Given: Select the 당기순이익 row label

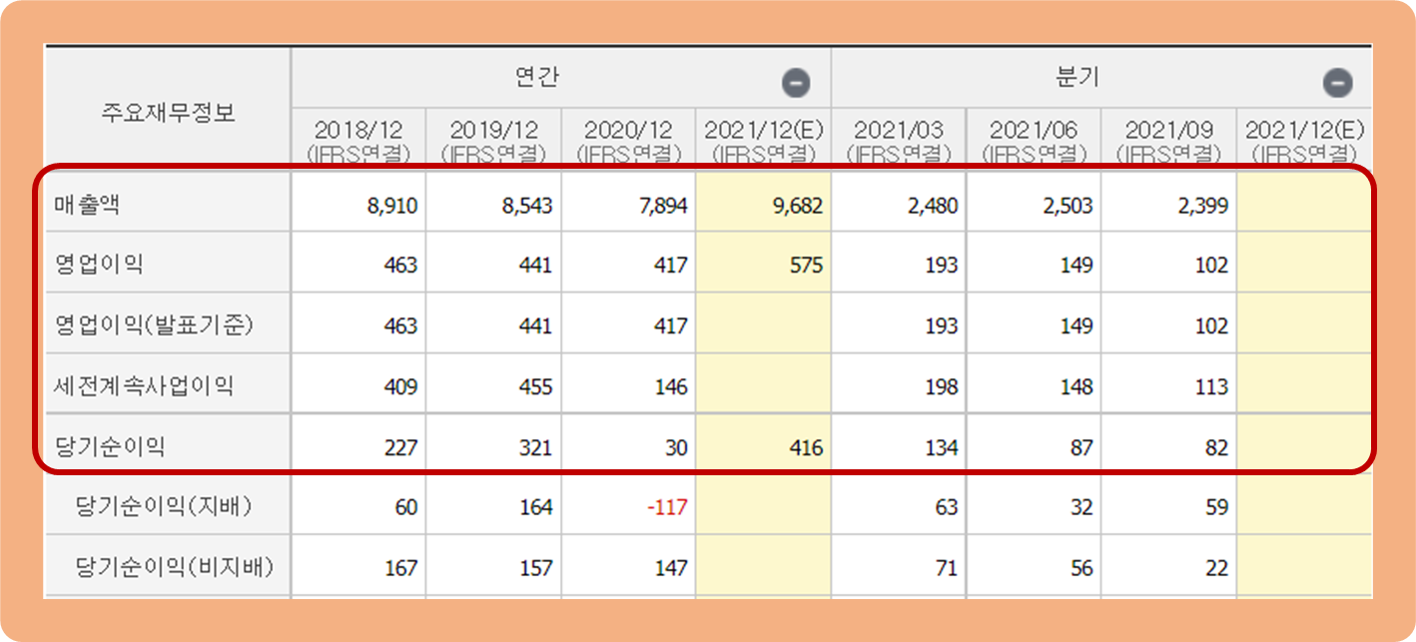Looking at the screenshot, I should (110, 446).
